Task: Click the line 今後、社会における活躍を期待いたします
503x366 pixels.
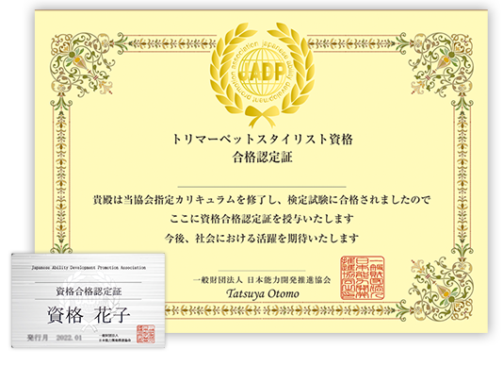Action: tap(262, 238)
